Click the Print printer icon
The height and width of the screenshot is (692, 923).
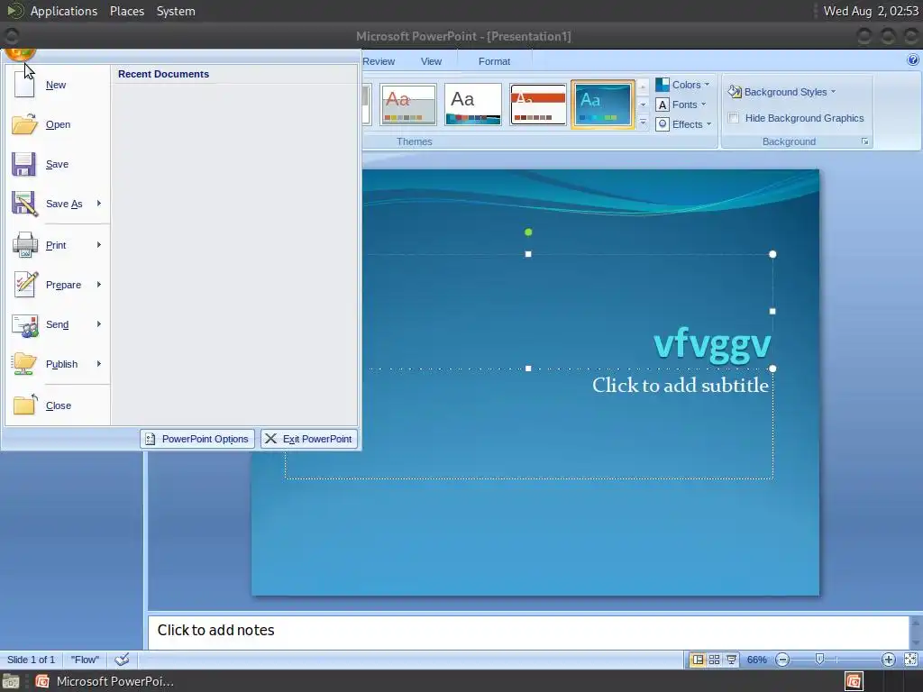point(24,245)
